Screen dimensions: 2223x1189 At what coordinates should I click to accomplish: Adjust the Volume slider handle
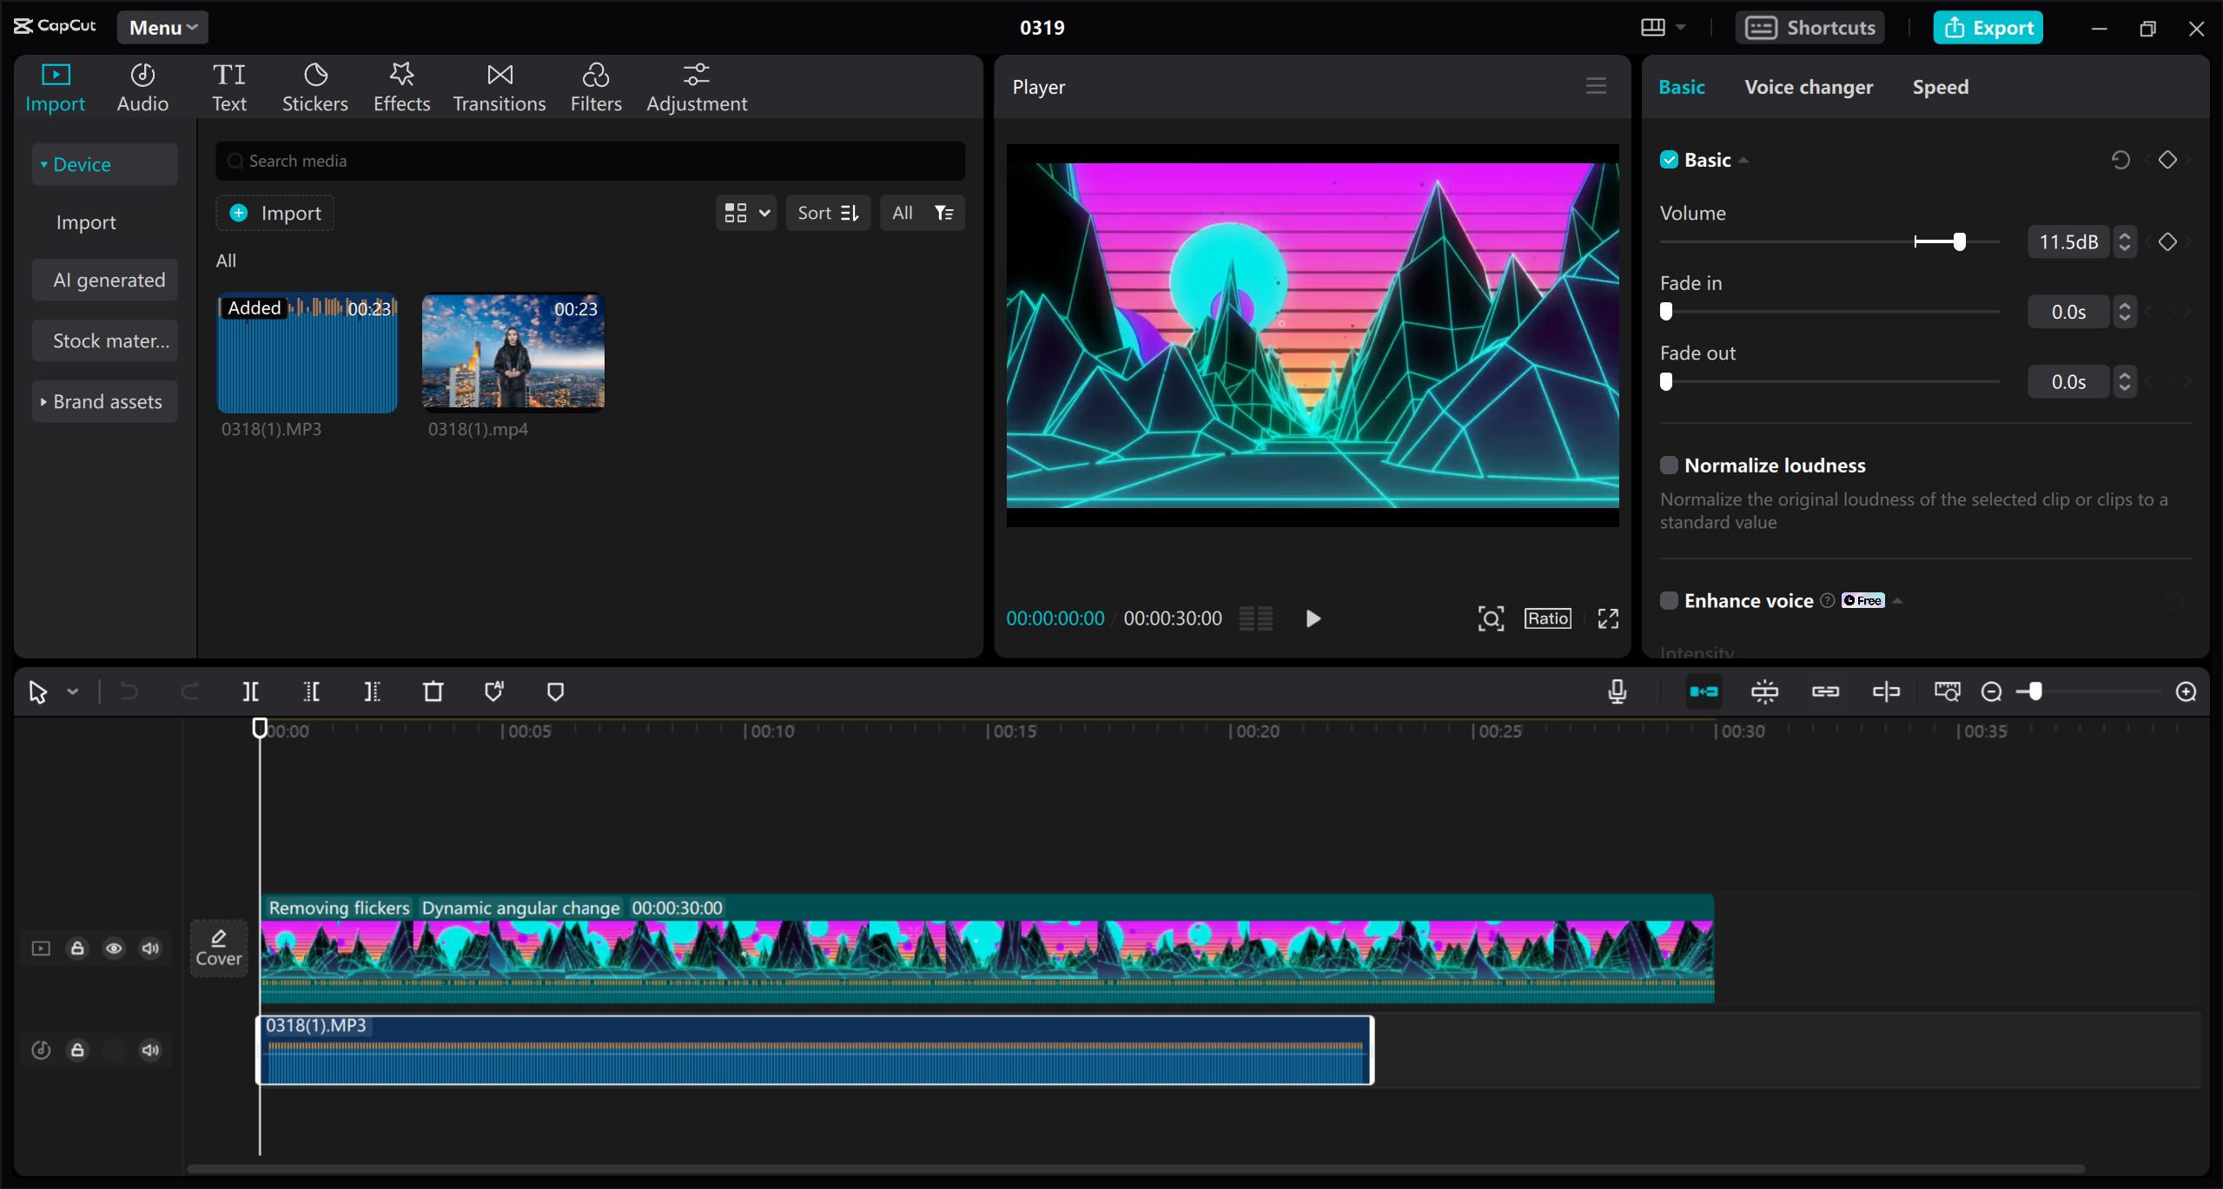point(1959,241)
